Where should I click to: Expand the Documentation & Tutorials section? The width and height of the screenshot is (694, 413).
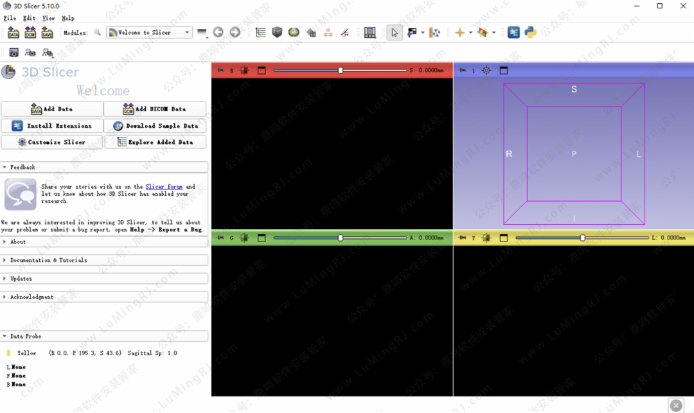tap(48, 260)
